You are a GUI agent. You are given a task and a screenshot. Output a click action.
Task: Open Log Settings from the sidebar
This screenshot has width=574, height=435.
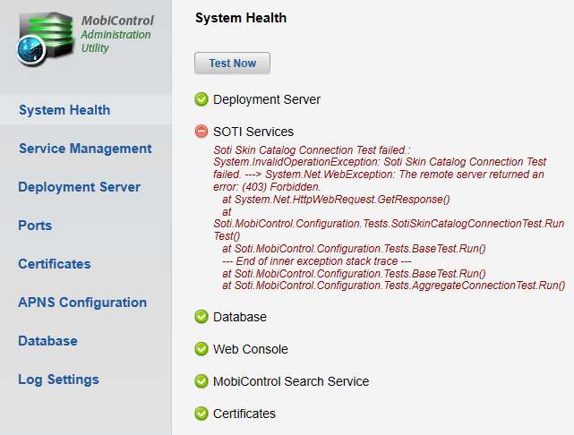click(x=58, y=380)
